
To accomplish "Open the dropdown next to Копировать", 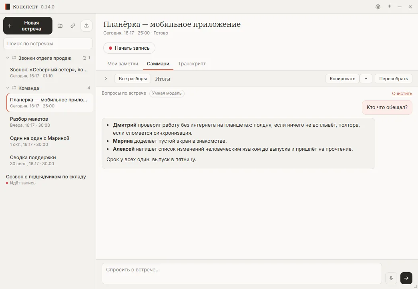I will (366, 79).
